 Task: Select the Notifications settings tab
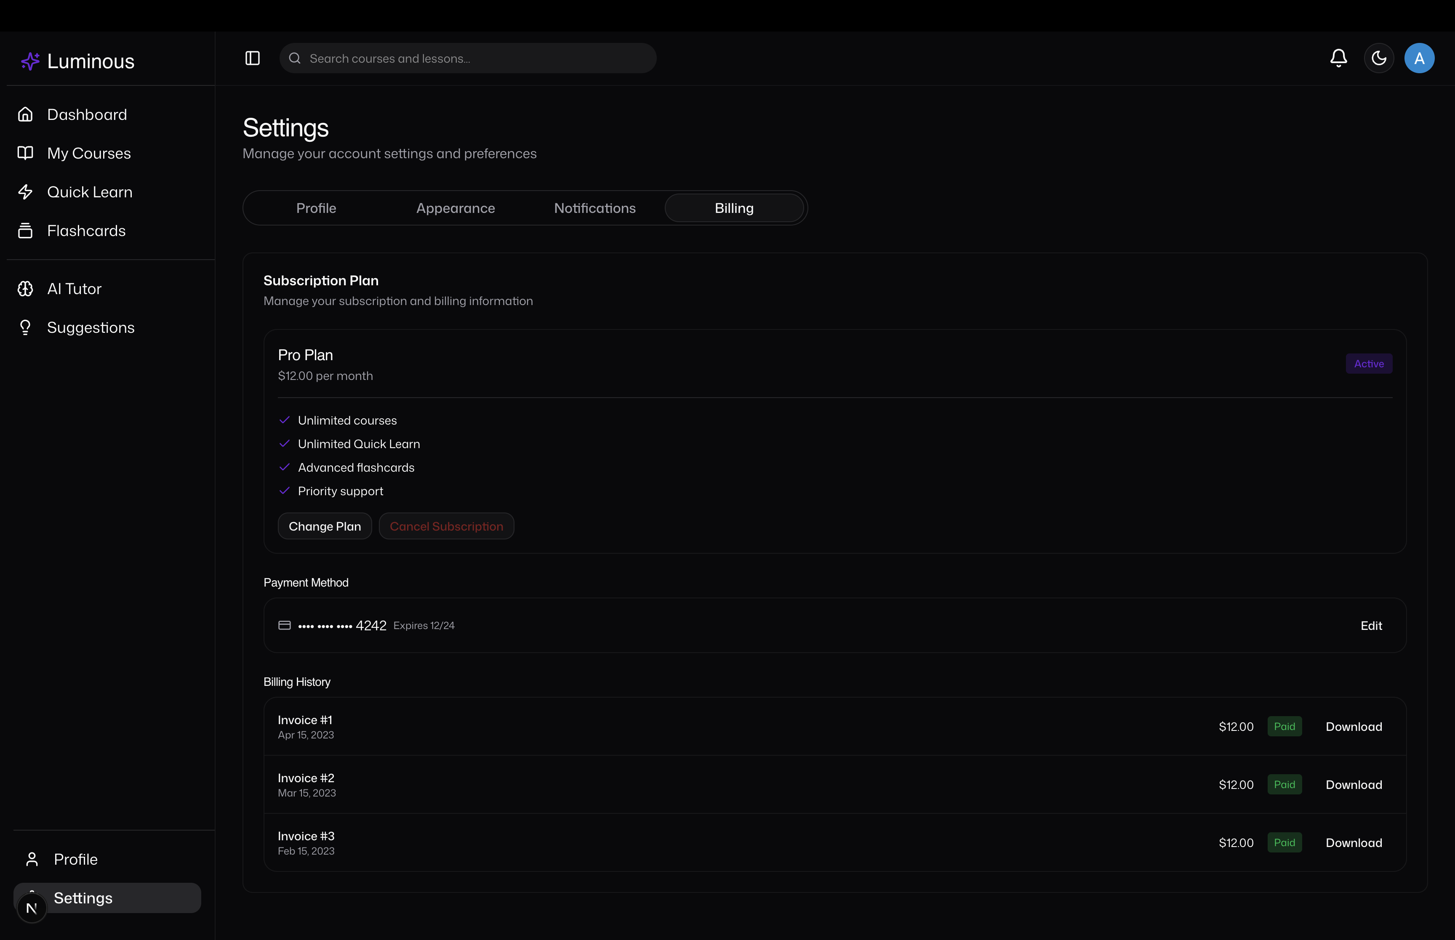click(x=595, y=208)
